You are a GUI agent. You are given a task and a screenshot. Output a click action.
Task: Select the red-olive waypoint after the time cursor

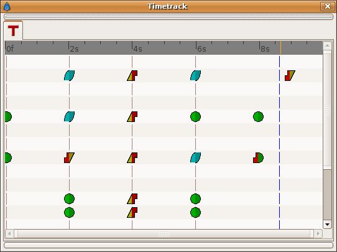coord(290,75)
